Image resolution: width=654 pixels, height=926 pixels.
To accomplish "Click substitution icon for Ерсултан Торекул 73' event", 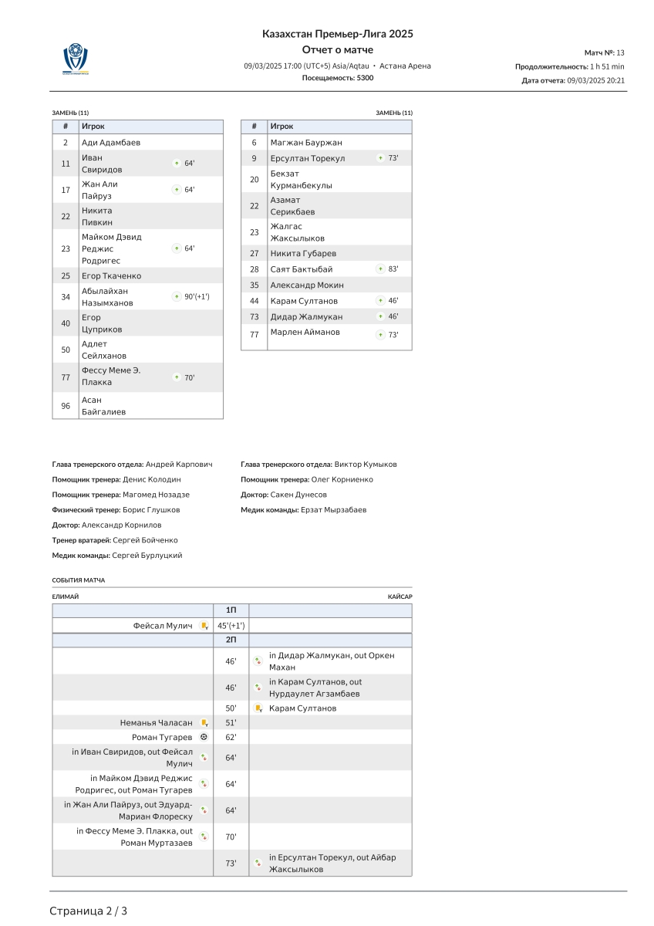I will coord(259,863).
